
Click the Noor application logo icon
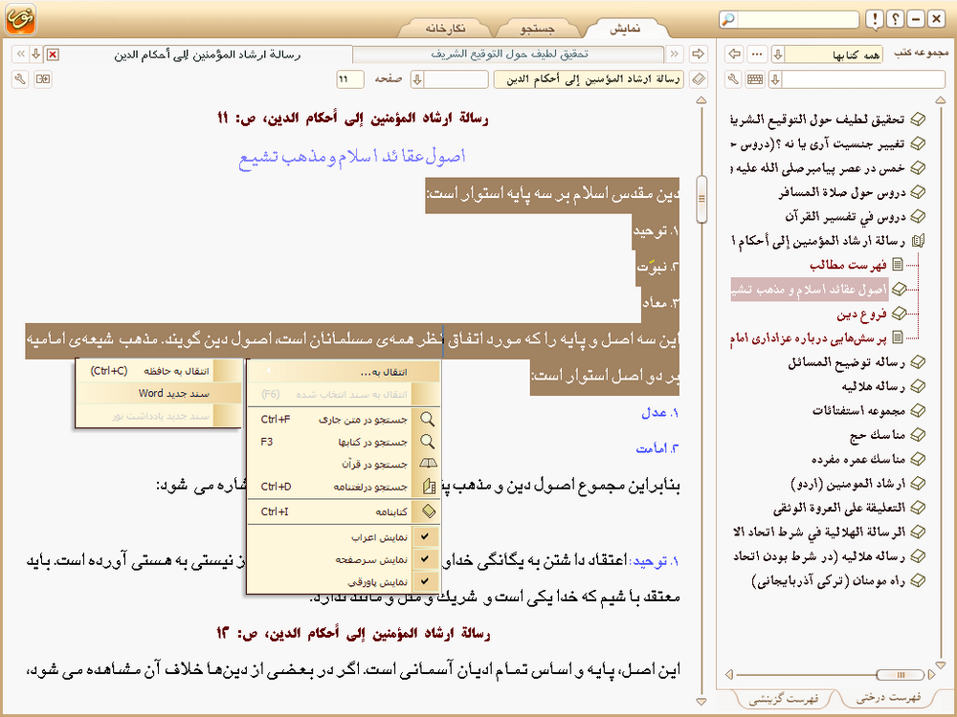pyautogui.click(x=20, y=18)
